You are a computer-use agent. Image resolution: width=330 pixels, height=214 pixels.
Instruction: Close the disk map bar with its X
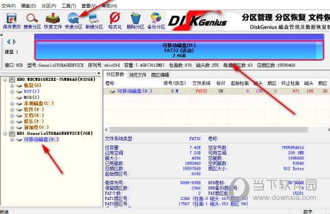point(2,35)
